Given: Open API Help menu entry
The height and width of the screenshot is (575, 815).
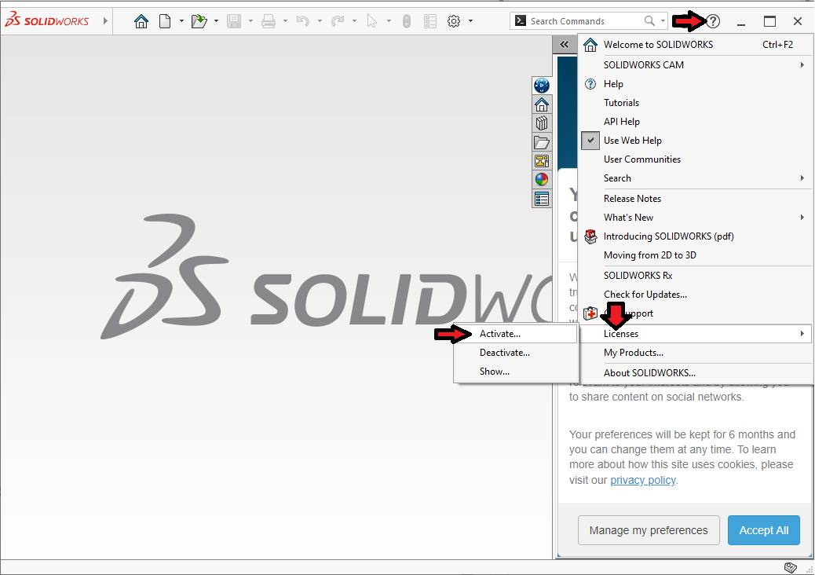Looking at the screenshot, I should [695, 121].
